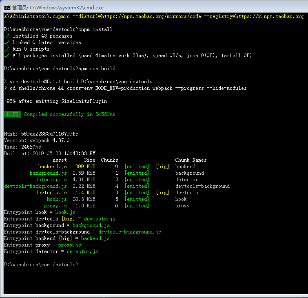
Task: Click the '1.3 KiB' size value
Action: 85,206
